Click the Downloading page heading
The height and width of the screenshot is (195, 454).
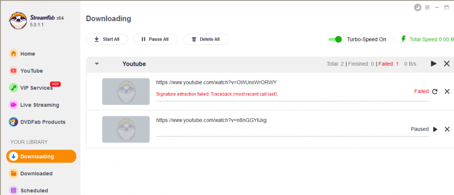pyautogui.click(x=108, y=19)
